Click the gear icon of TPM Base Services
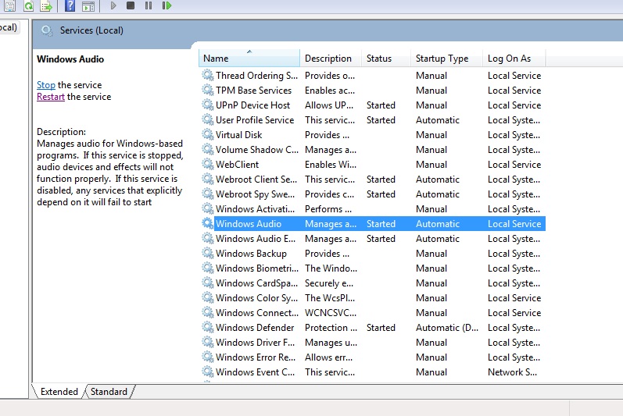Screen dimensions: 623x416 pyautogui.click(x=207, y=90)
